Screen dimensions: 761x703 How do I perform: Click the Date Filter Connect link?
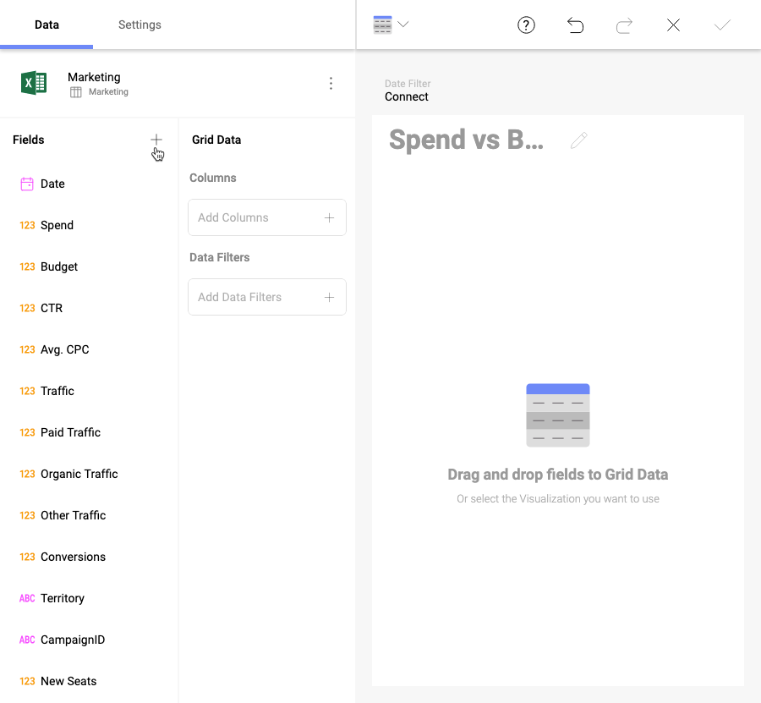[x=407, y=96]
